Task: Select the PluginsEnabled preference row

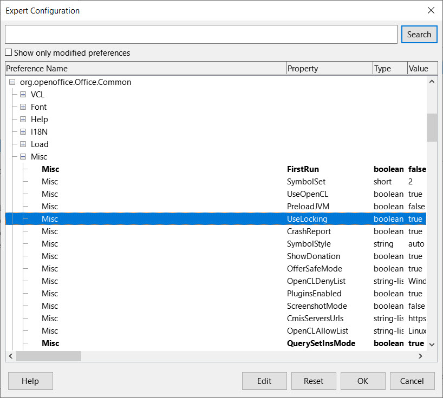Action: point(216,293)
